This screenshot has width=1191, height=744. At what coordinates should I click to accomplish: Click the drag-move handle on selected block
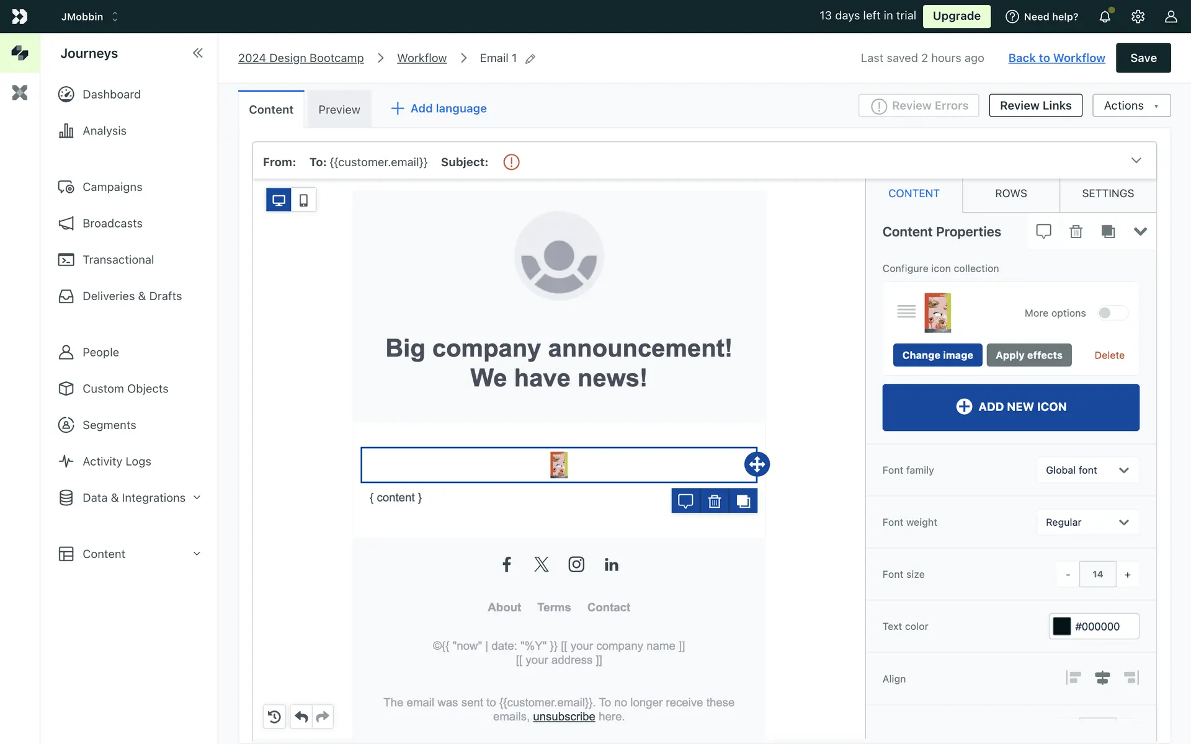[x=756, y=464]
